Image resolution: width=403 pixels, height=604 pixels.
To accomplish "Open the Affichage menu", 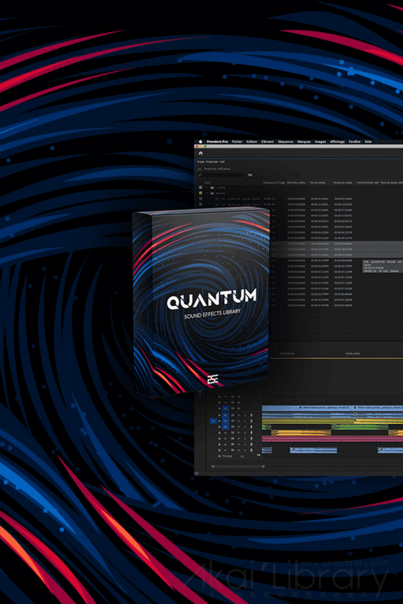I will pyautogui.click(x=337, y=142).
